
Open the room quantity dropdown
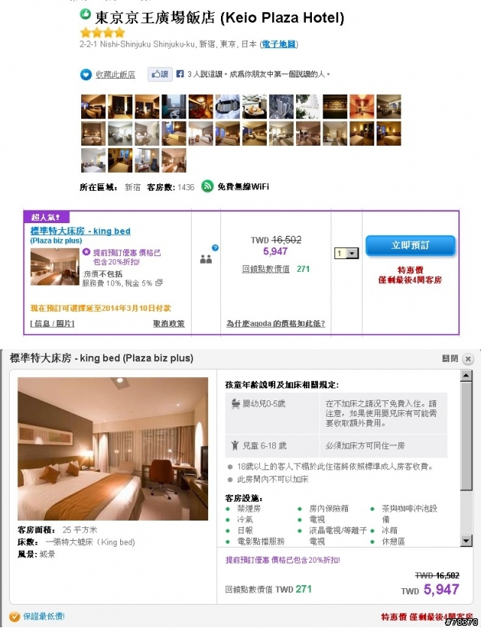click(346, 253)
